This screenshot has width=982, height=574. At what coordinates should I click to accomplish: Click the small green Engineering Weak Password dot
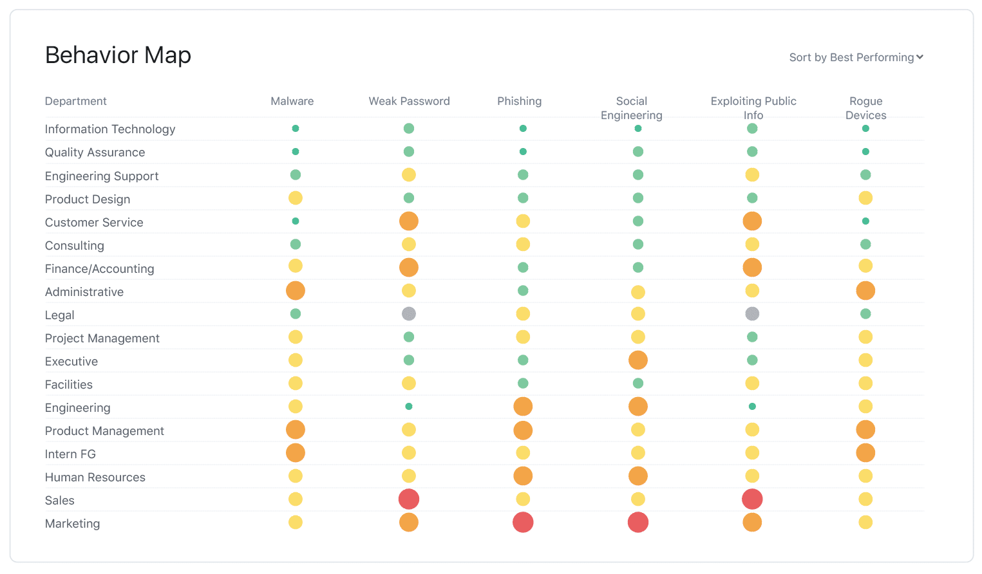(409, 407)
